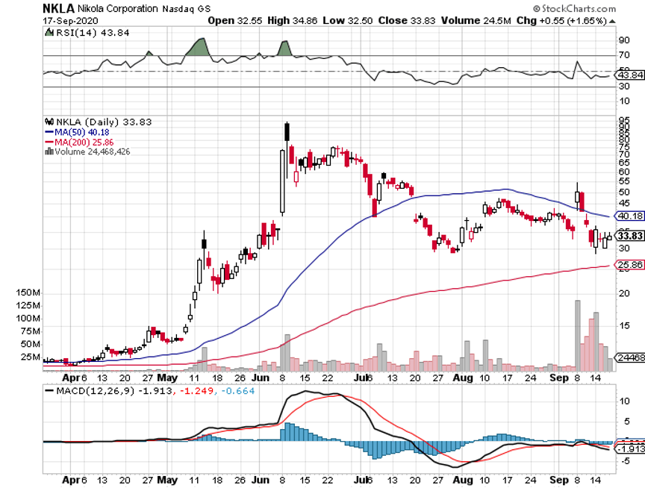645x488 pixels.
Task: Click the red line marker before MA(200)
Action: click(x=49, y=143)
